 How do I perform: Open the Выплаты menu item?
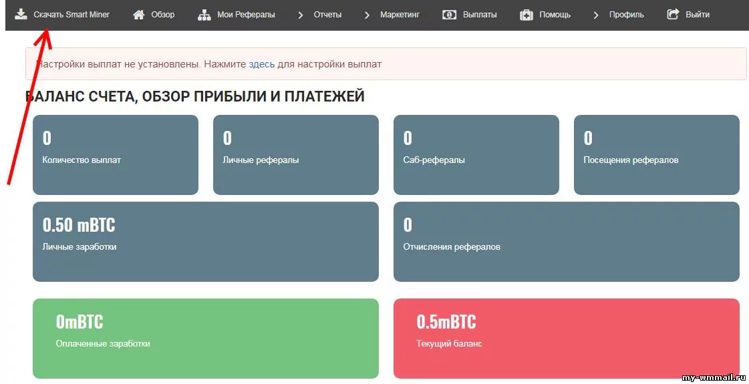point(480,15)
